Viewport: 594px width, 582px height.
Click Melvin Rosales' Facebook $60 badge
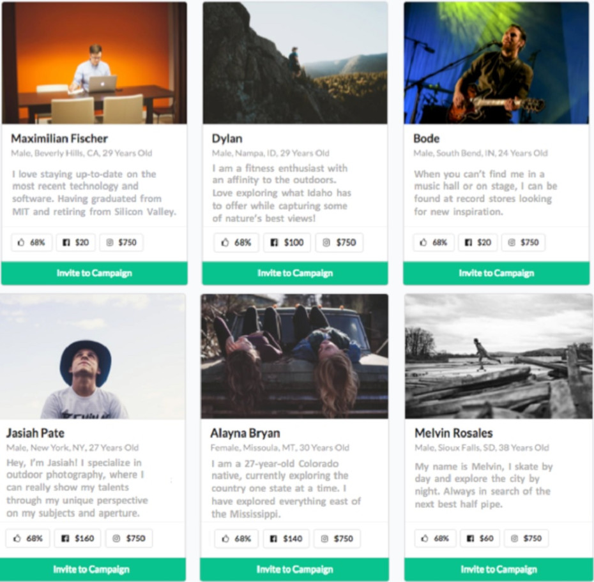(x=480, y=538)
